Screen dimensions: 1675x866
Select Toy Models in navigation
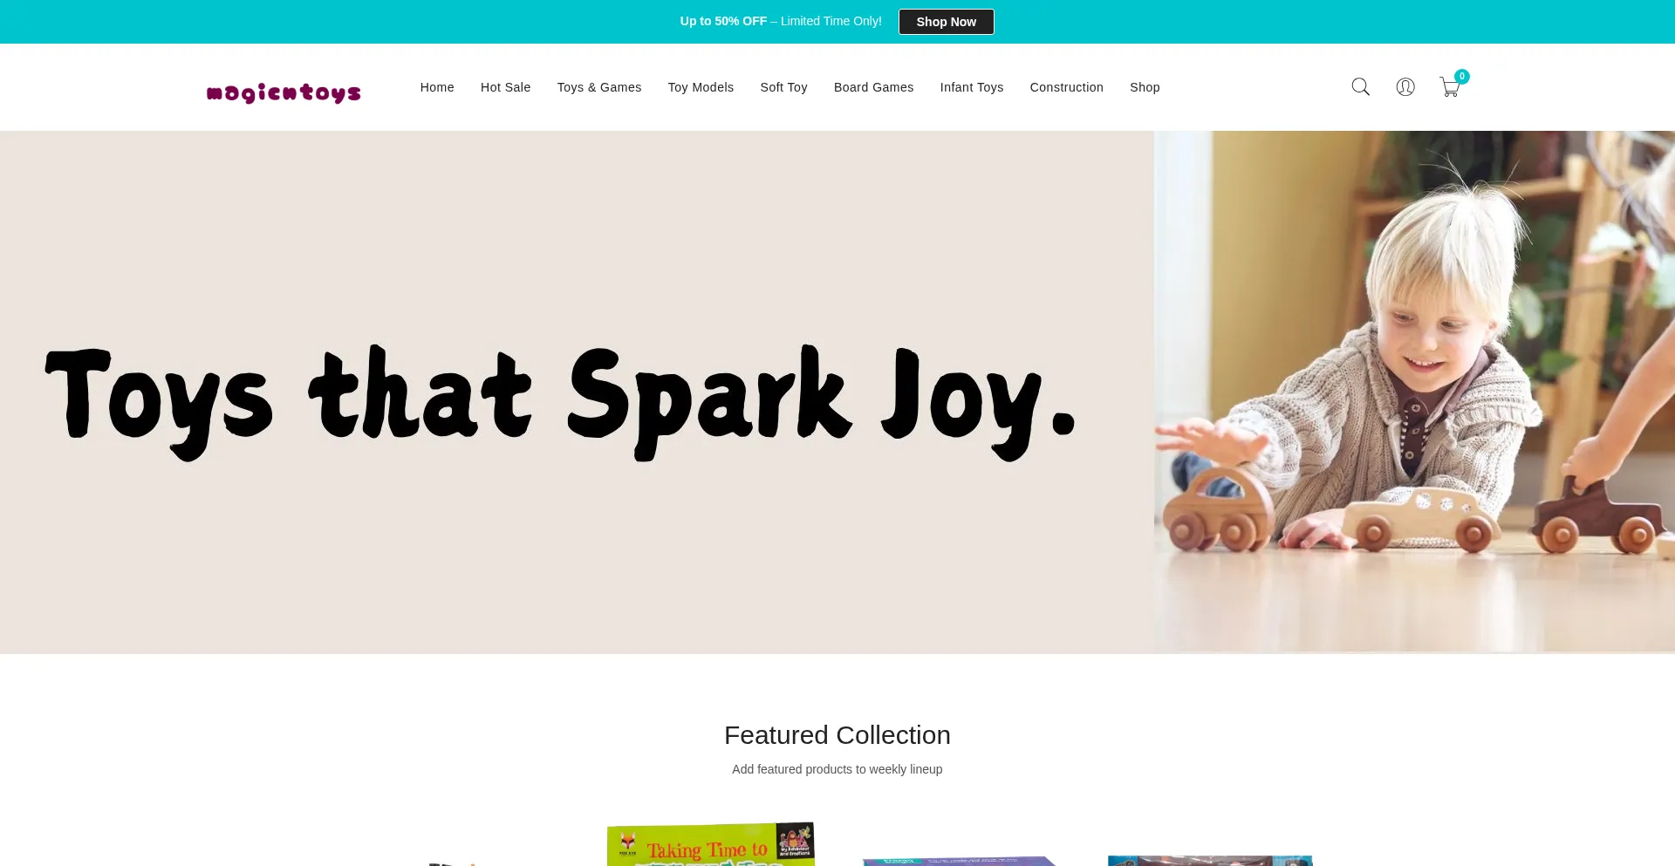(701, 87)
